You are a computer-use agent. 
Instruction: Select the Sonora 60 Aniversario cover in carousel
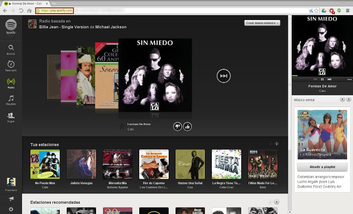point(107,75)
